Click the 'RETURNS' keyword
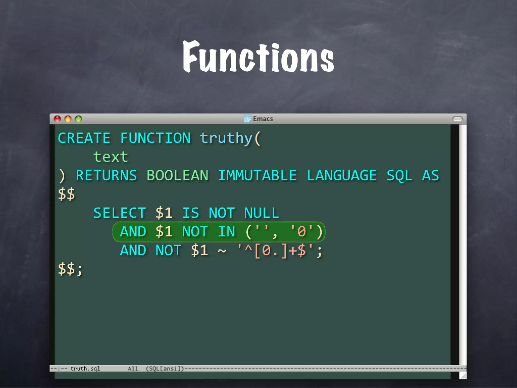 [x=106, y=175]
